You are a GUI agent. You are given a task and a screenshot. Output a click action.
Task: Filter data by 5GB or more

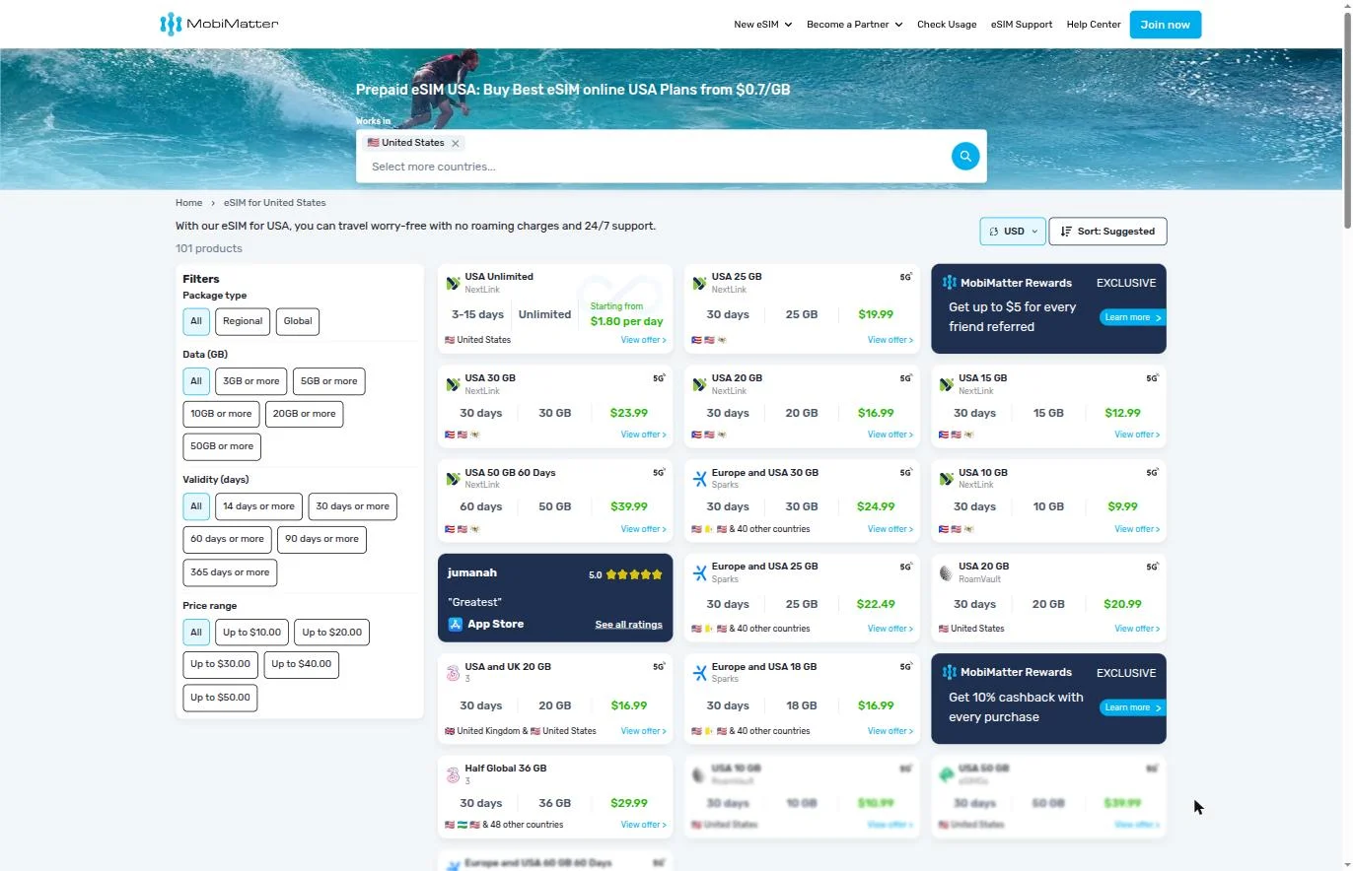329,381
